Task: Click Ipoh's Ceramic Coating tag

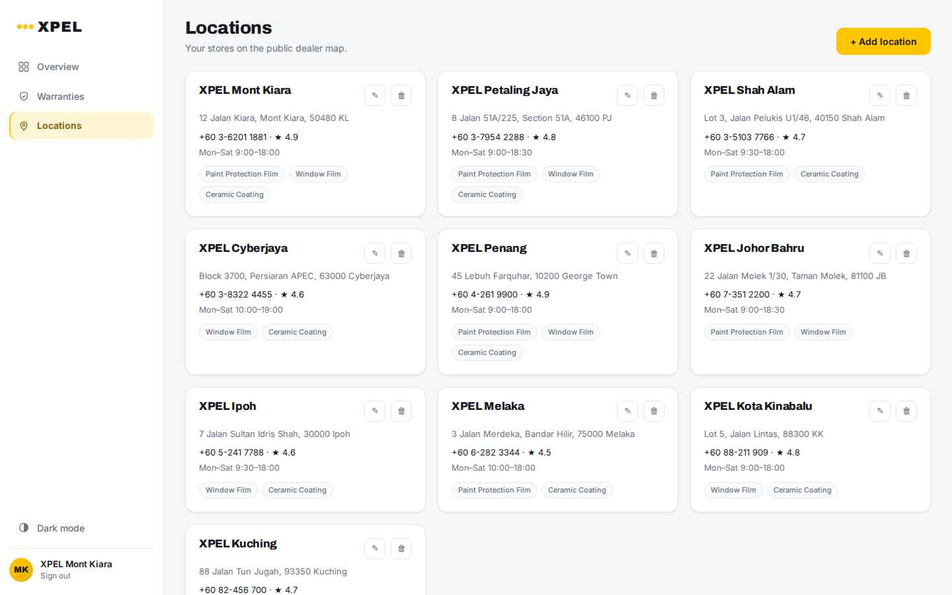Action: [297, 491]
